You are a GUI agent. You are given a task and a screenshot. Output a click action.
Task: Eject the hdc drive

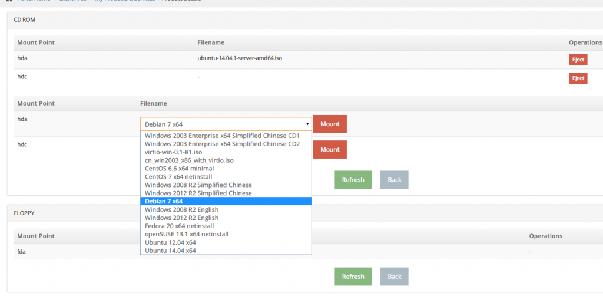point(578,78)
